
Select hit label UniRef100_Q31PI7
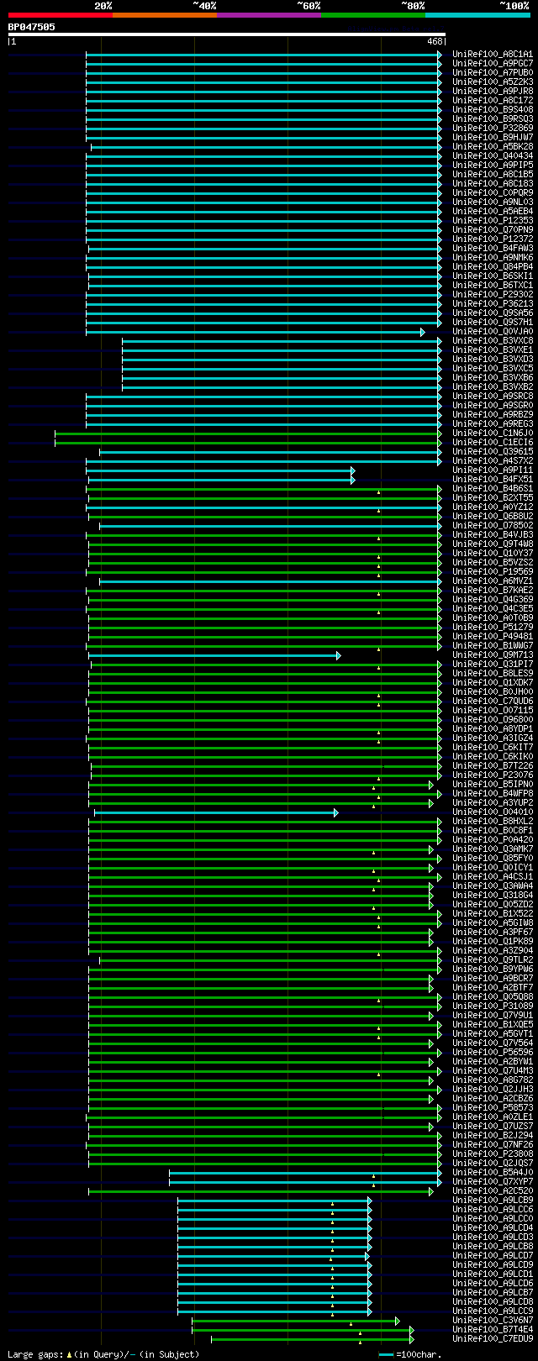(493, 665)
